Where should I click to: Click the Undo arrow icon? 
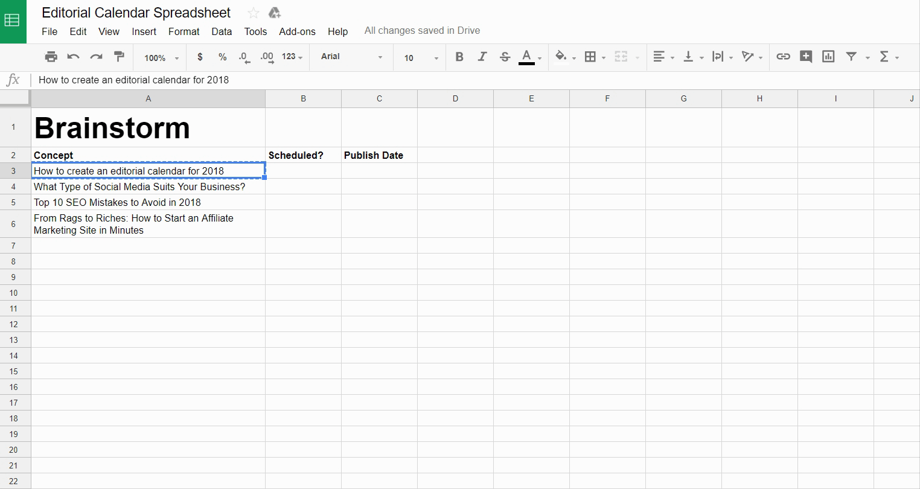pos(74,57)
